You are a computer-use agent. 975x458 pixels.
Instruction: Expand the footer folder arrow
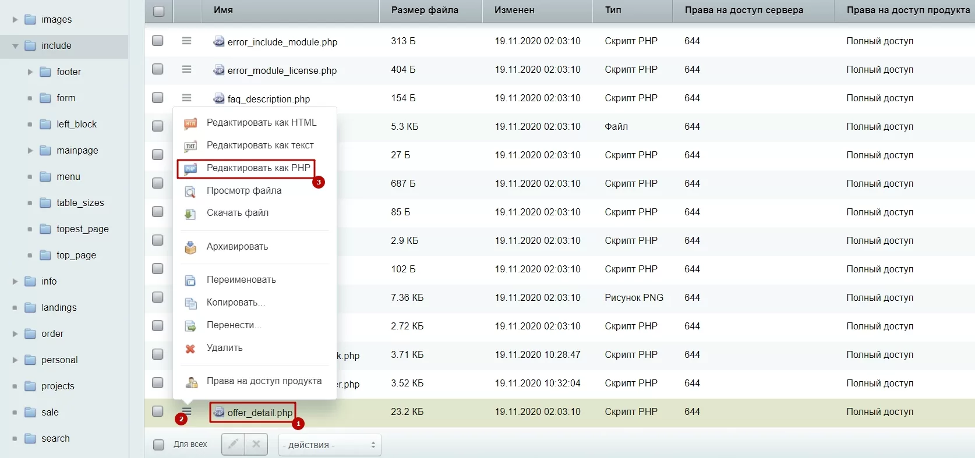click(x=30, y=72)
